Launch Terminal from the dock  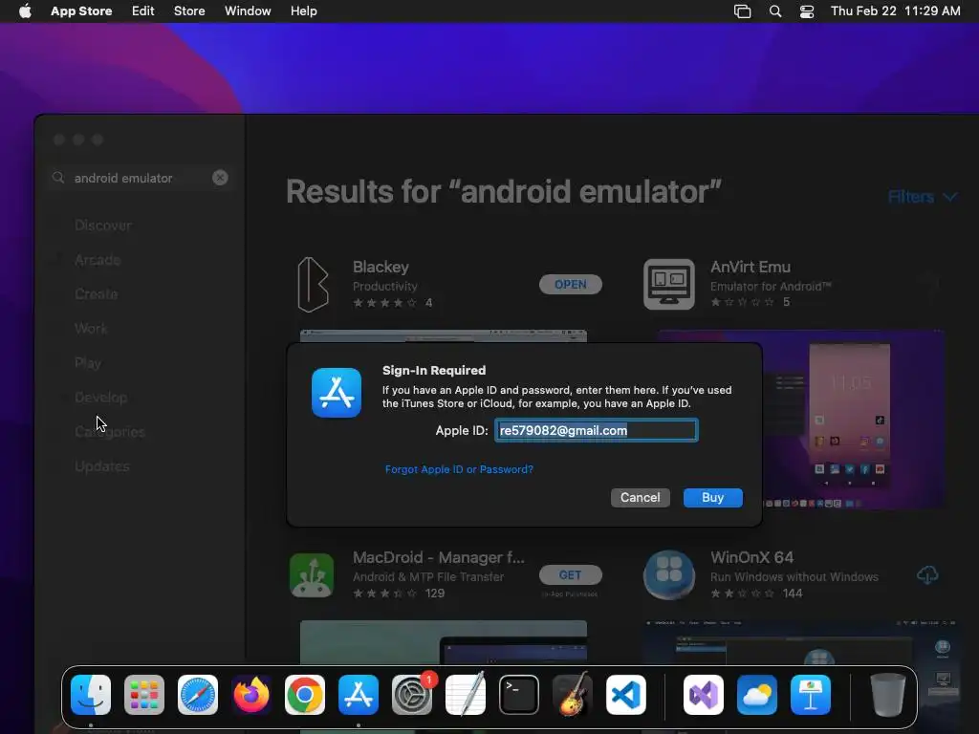pos(519,695)
